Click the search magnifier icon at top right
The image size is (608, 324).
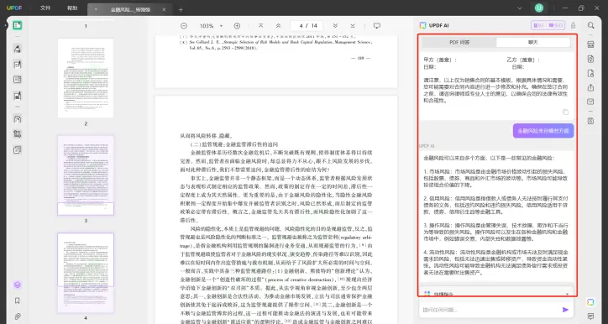[x=590, y=25]
